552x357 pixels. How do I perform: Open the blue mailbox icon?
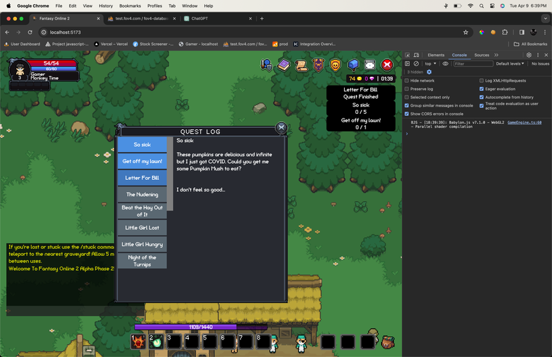(353, 65)
